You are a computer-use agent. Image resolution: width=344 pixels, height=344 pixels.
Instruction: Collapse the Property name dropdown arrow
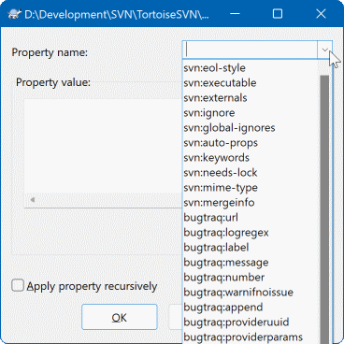324,50
